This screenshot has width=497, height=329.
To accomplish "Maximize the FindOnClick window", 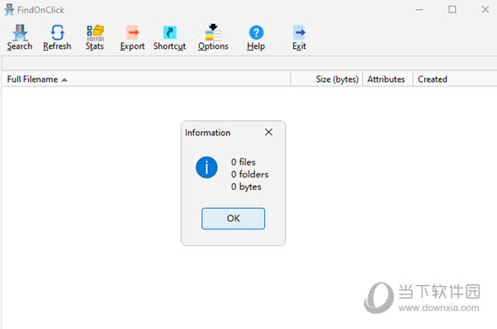I will point(452,9).
